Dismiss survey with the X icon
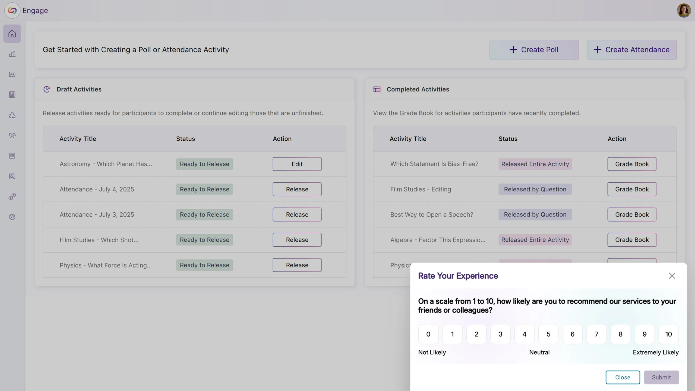 click(672, 276)
